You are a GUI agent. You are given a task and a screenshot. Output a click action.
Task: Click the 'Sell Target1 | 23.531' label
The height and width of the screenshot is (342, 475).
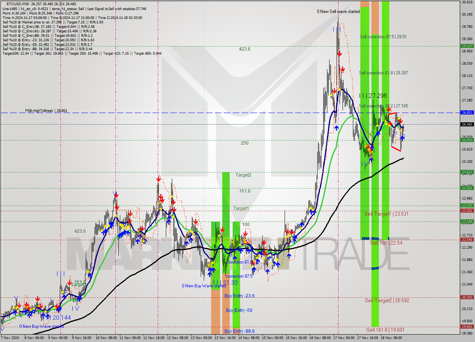[x=386, y=214]
